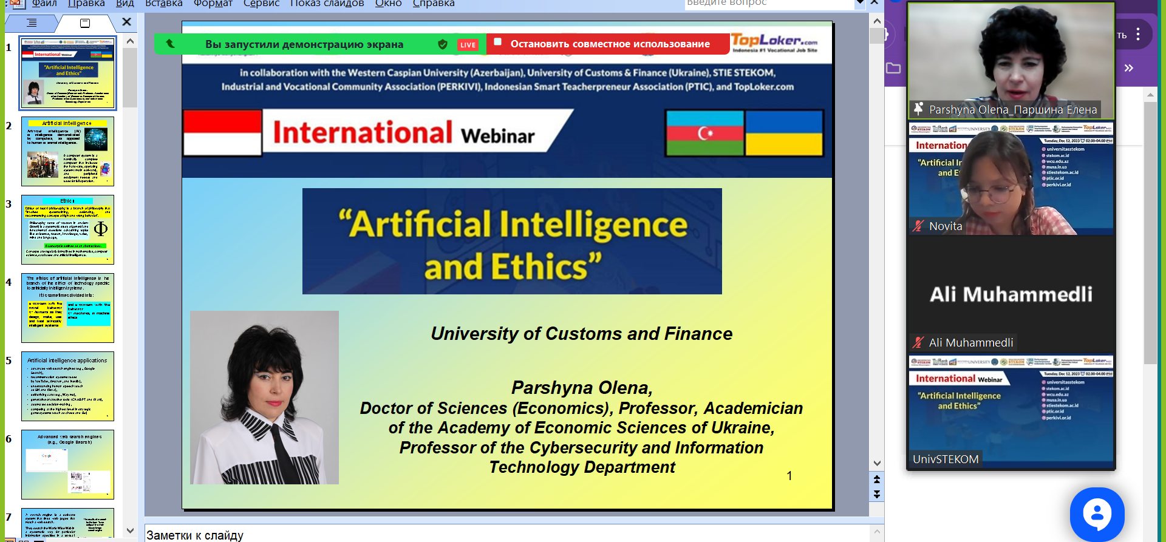Screen dimensions: 1166x542
Task: Click slide editor scroll up arrow
Action: point(877,21)
